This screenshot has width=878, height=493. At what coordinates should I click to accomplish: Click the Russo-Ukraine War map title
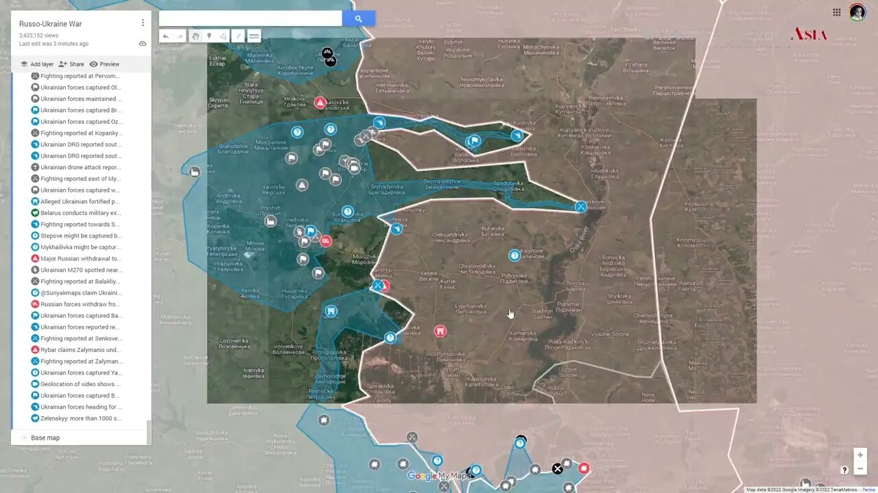coord(50,24)
